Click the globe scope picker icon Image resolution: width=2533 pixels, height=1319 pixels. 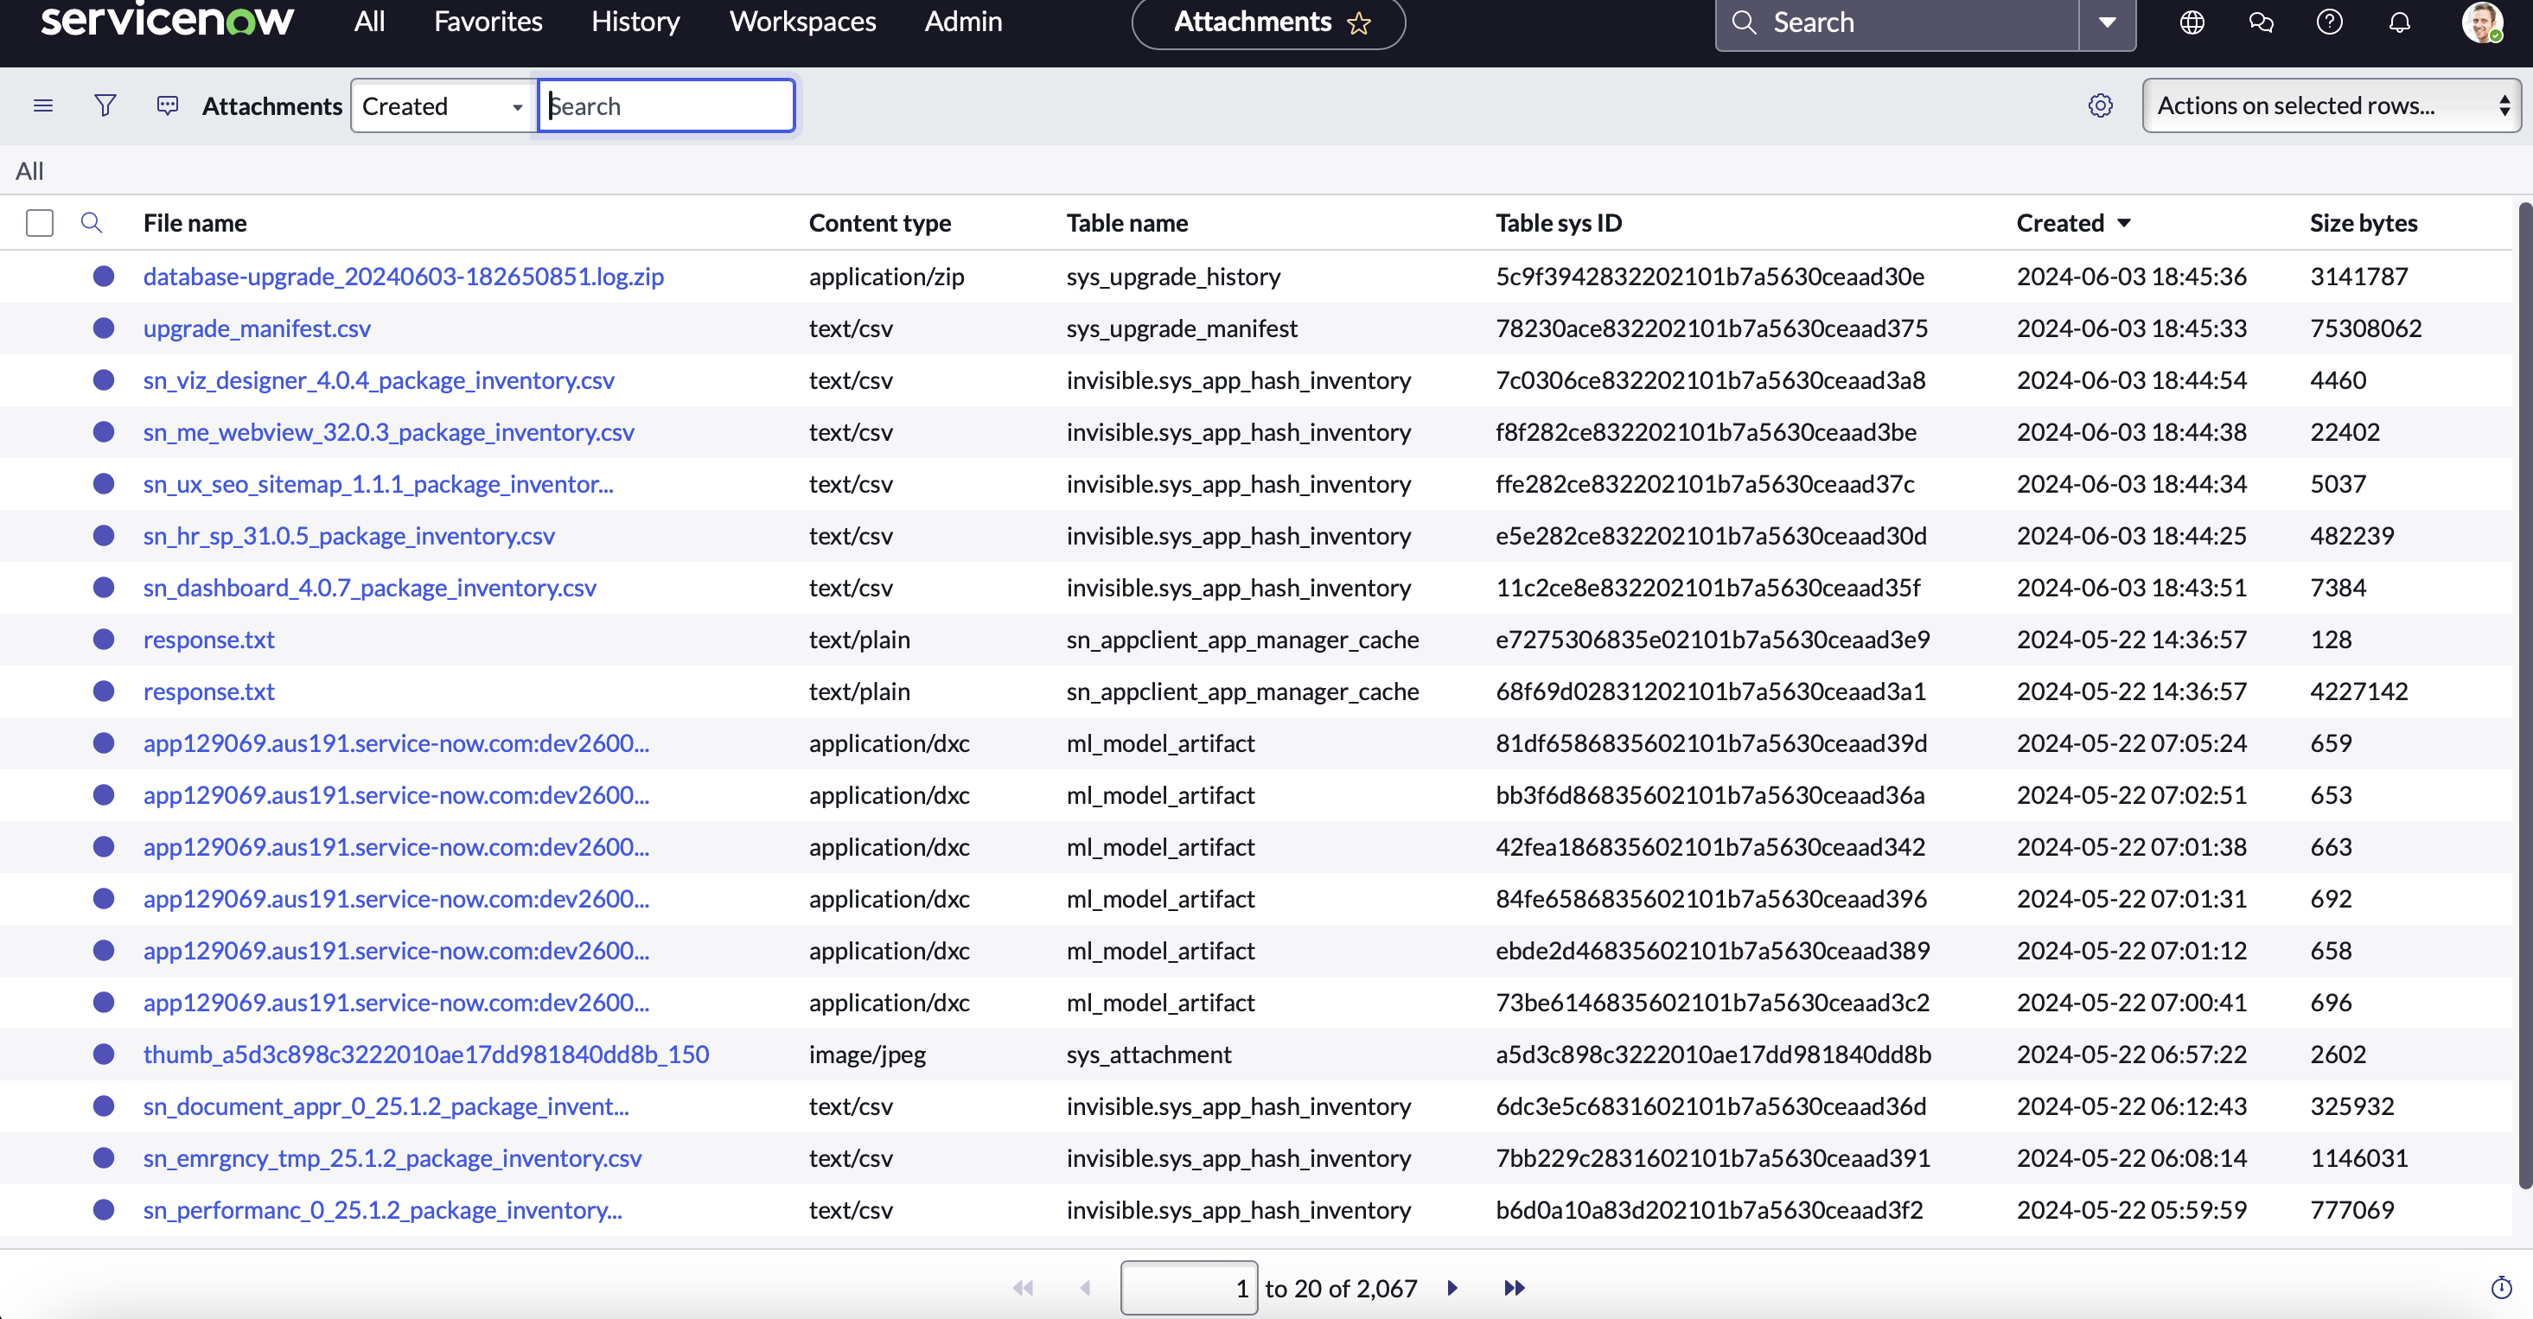(2192, 22)
